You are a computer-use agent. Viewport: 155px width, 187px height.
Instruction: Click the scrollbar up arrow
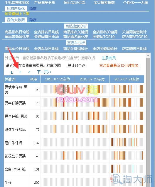(148, 55)
